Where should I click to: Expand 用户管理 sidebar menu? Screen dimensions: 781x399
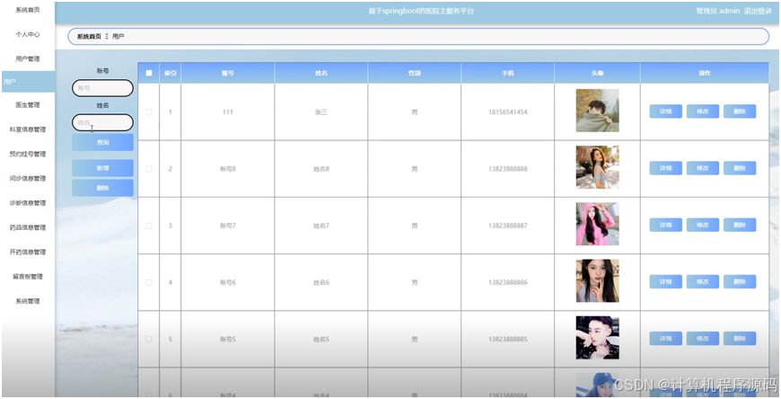[x=28, y=58]
